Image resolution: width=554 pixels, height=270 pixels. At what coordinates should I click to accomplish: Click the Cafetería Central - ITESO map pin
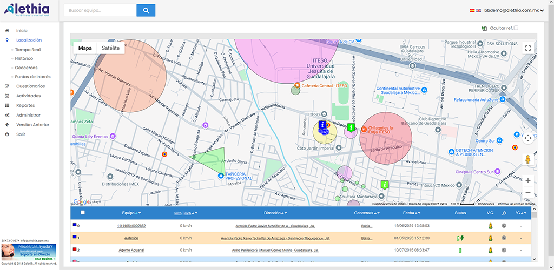pos(297,85)
